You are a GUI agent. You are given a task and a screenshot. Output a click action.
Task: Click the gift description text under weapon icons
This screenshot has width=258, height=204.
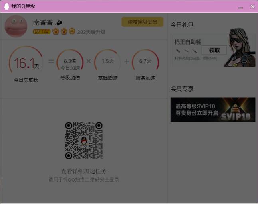coord(196,58)
